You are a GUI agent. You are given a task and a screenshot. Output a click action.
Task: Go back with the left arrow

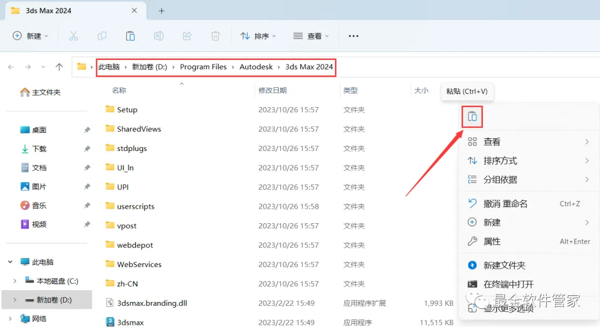click(11, 67)
